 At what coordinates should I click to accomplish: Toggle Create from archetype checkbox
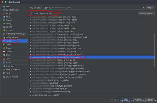(x=31, y=13)
